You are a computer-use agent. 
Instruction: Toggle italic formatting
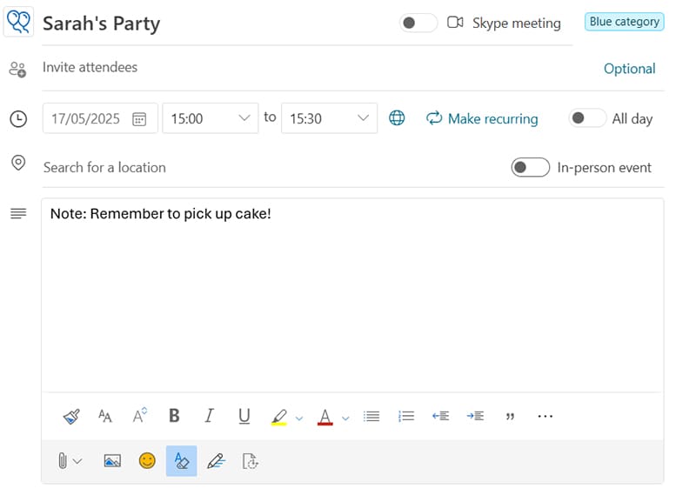(209, 417)
